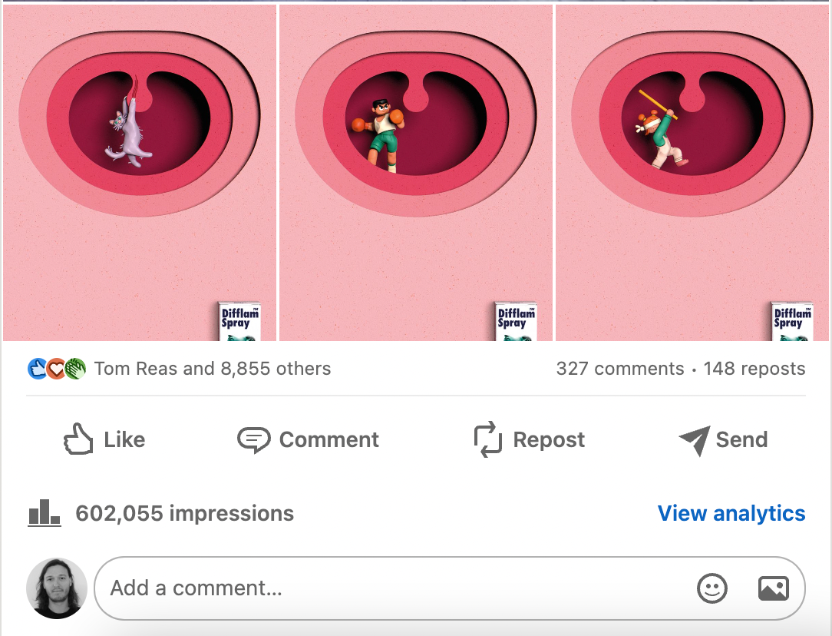The height and width of the screenshot is (636, 832).
Task: Open the cat illustration ad image
Action: pyautogui.click(x=140, y=173)
